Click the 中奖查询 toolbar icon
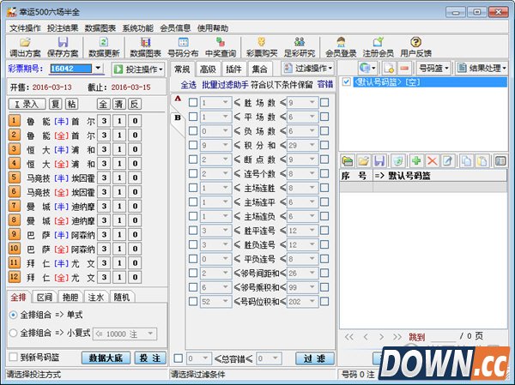515x385 pixels. pos(221,47)
